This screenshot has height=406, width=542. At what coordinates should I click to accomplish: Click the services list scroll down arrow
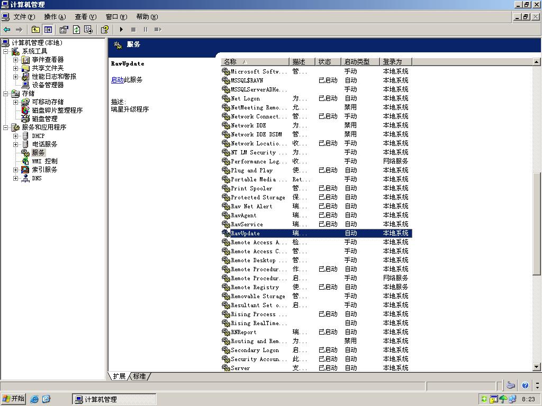click(x=536, y=367)
